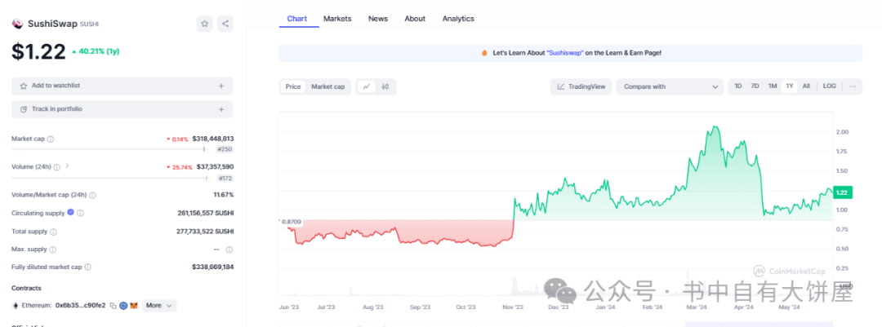Screen dimensions: 882x327
Task: Open the chart's more options ellipsis
Action: [x=853, y=86]
